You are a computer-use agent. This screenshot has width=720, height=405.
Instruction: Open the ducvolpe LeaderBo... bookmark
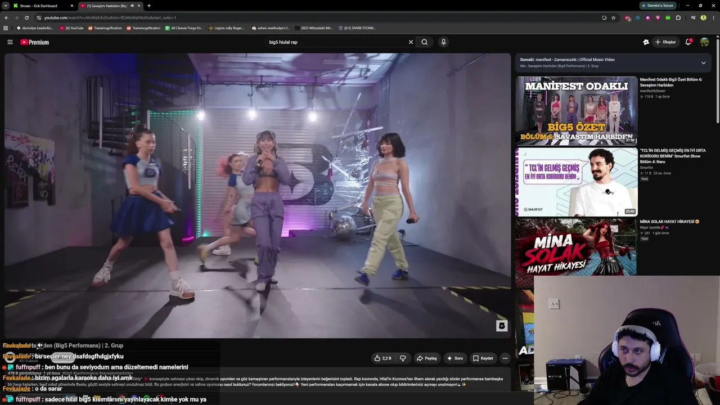click(35, 28)
